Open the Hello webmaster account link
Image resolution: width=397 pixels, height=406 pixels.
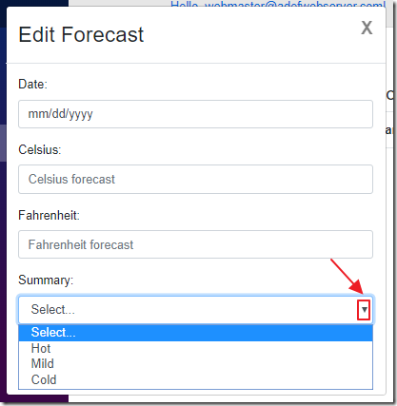pyautogui.click(x=278, y=5)
